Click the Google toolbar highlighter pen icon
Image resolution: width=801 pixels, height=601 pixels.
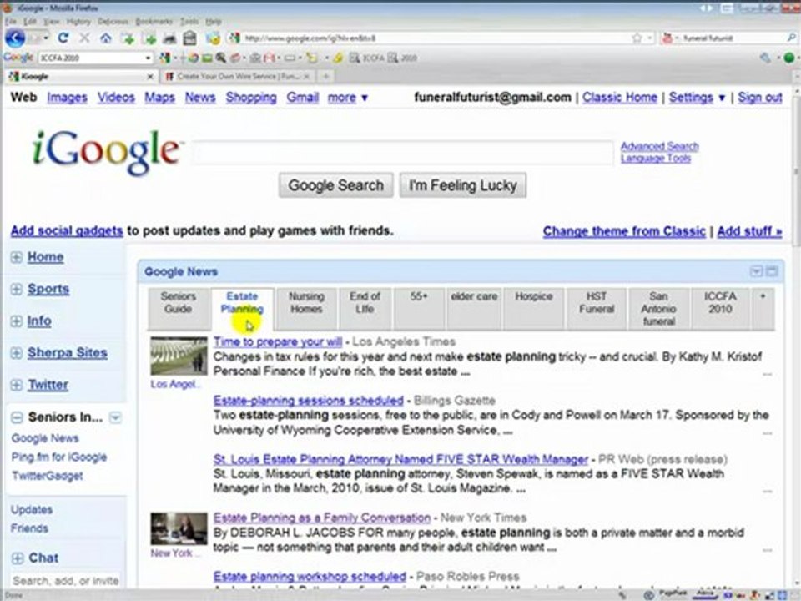338,58
